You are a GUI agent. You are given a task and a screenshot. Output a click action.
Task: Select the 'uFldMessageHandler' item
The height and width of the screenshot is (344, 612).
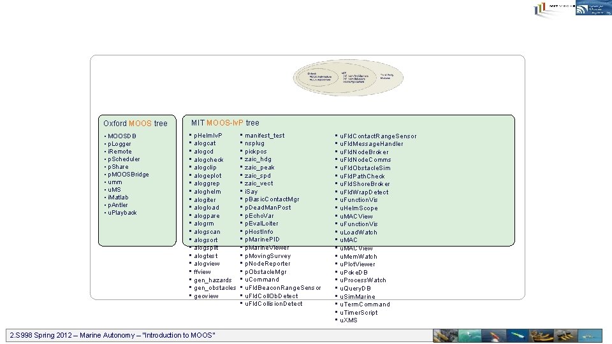coord(372,144)
